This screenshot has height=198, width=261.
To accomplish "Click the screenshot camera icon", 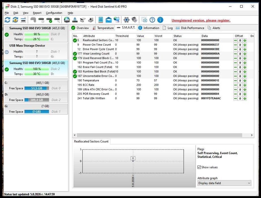I will click(x=144, y=20).
